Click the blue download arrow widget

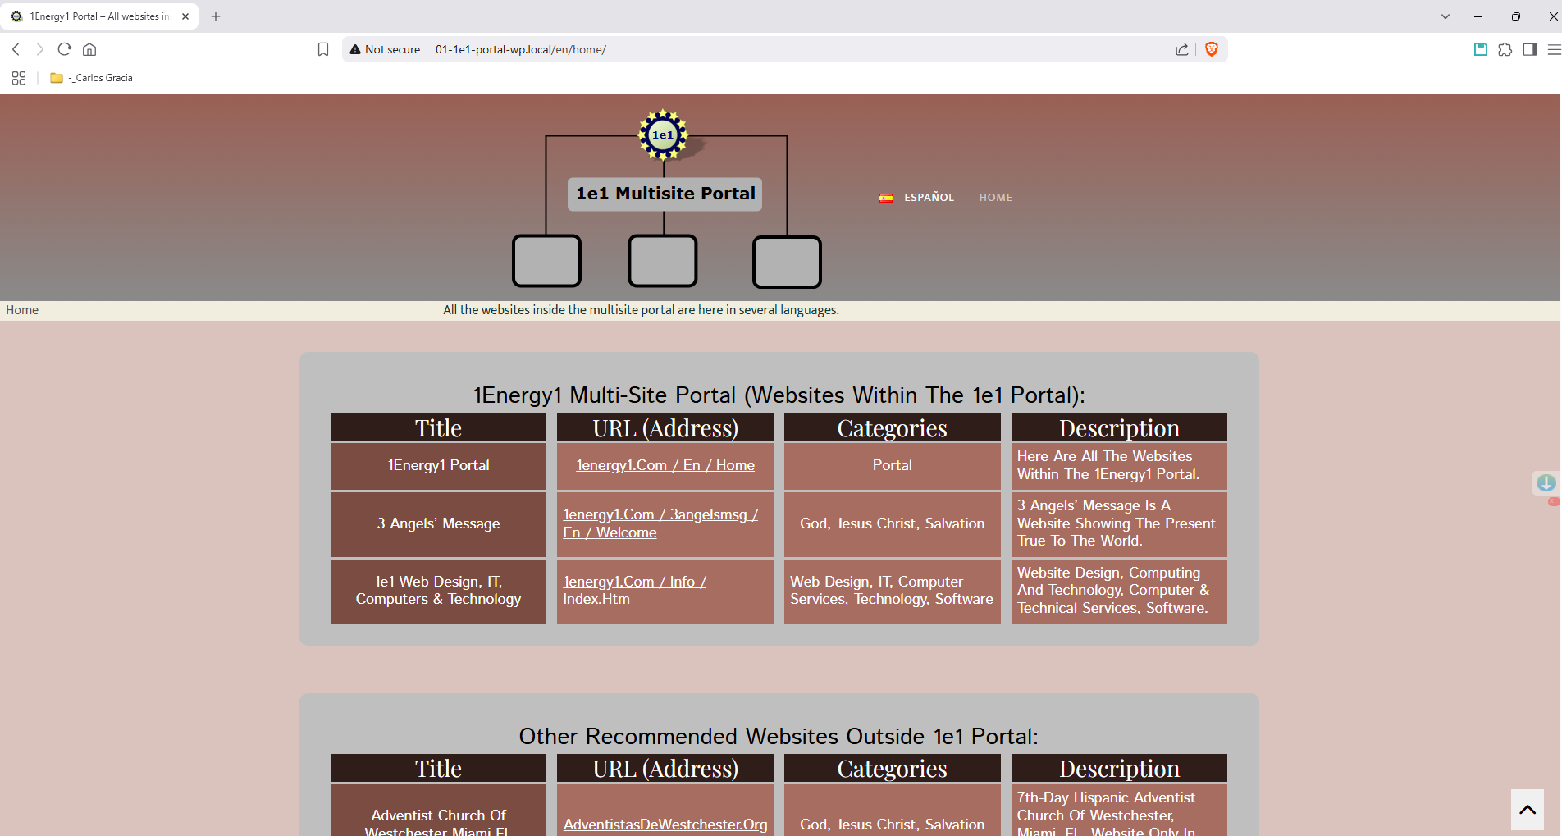[x=1546, y=482]
